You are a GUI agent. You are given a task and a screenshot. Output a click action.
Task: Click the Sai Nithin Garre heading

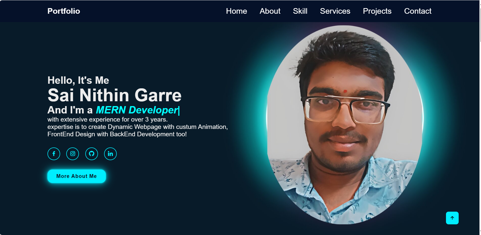pyautogui.click(x=114, y=95)
